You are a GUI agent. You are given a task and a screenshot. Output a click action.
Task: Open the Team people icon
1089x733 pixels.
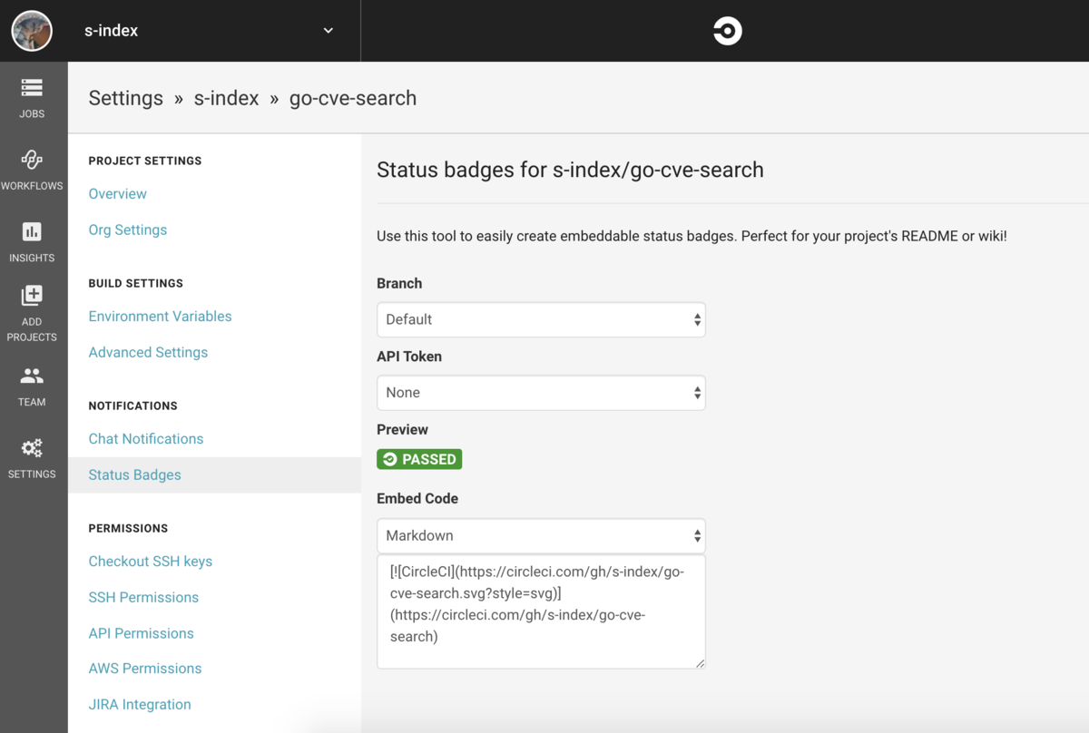point(32,375)
